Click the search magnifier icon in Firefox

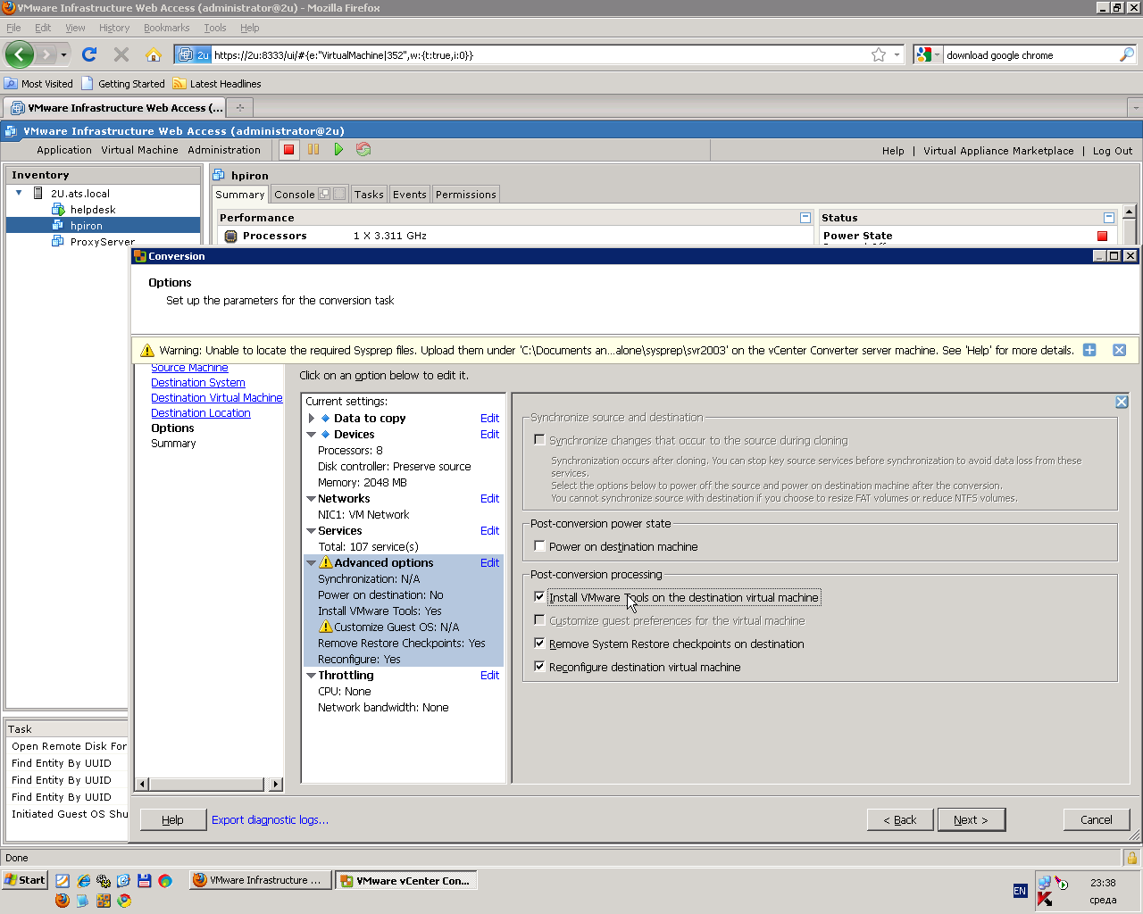1127,54
